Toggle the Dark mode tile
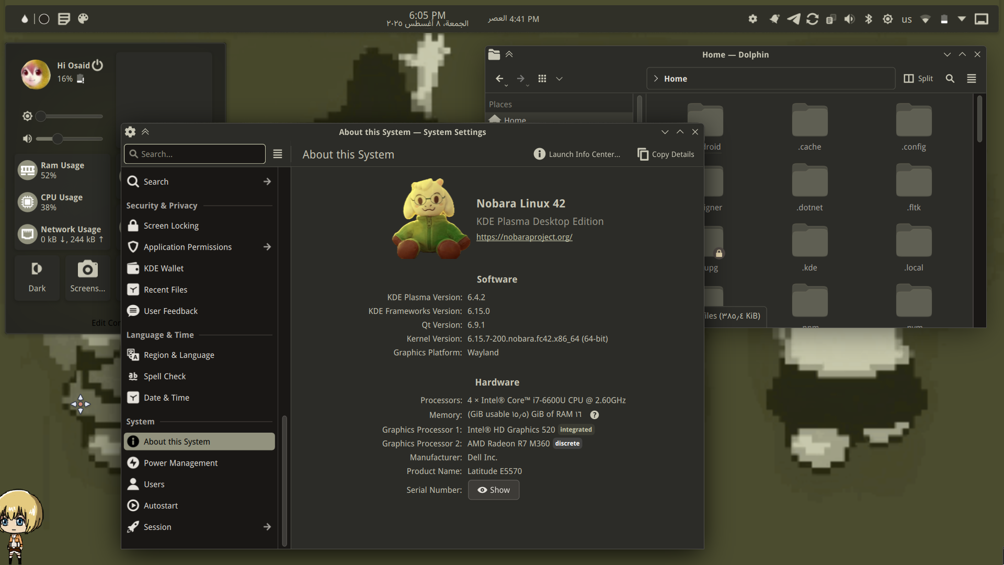This screenshot has height=565, width=1004. 37,278
